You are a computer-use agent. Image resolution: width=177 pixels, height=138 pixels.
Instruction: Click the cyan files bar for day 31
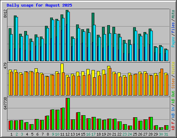tap(167, 55)
